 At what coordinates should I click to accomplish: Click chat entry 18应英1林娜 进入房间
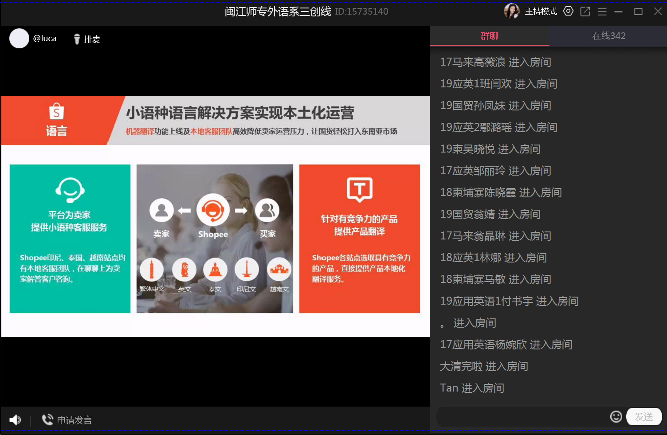click(x=493, y=258)
